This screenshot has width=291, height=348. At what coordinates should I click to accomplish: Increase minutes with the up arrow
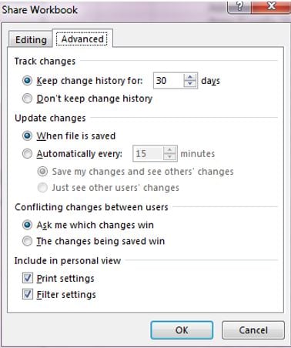point(169,150)
